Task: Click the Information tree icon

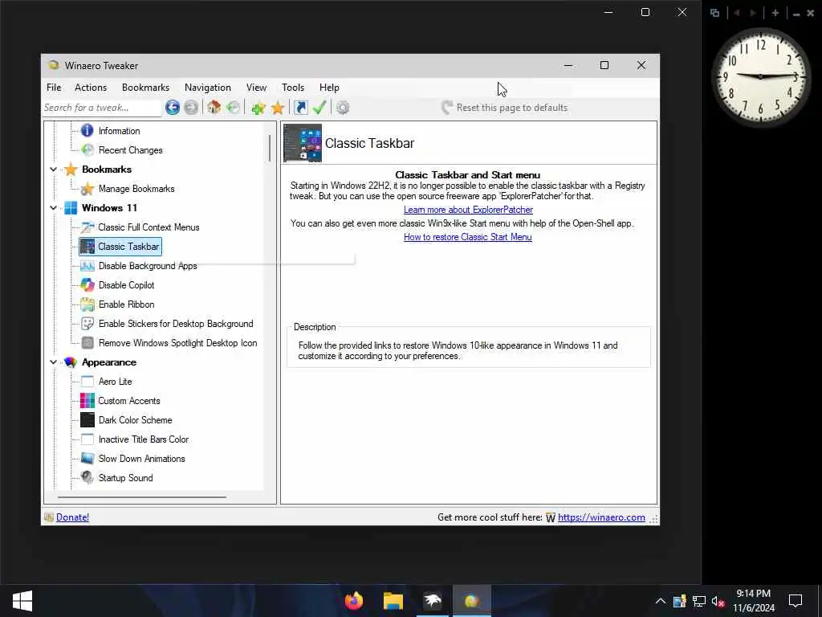Action: [x=87, y=131]
